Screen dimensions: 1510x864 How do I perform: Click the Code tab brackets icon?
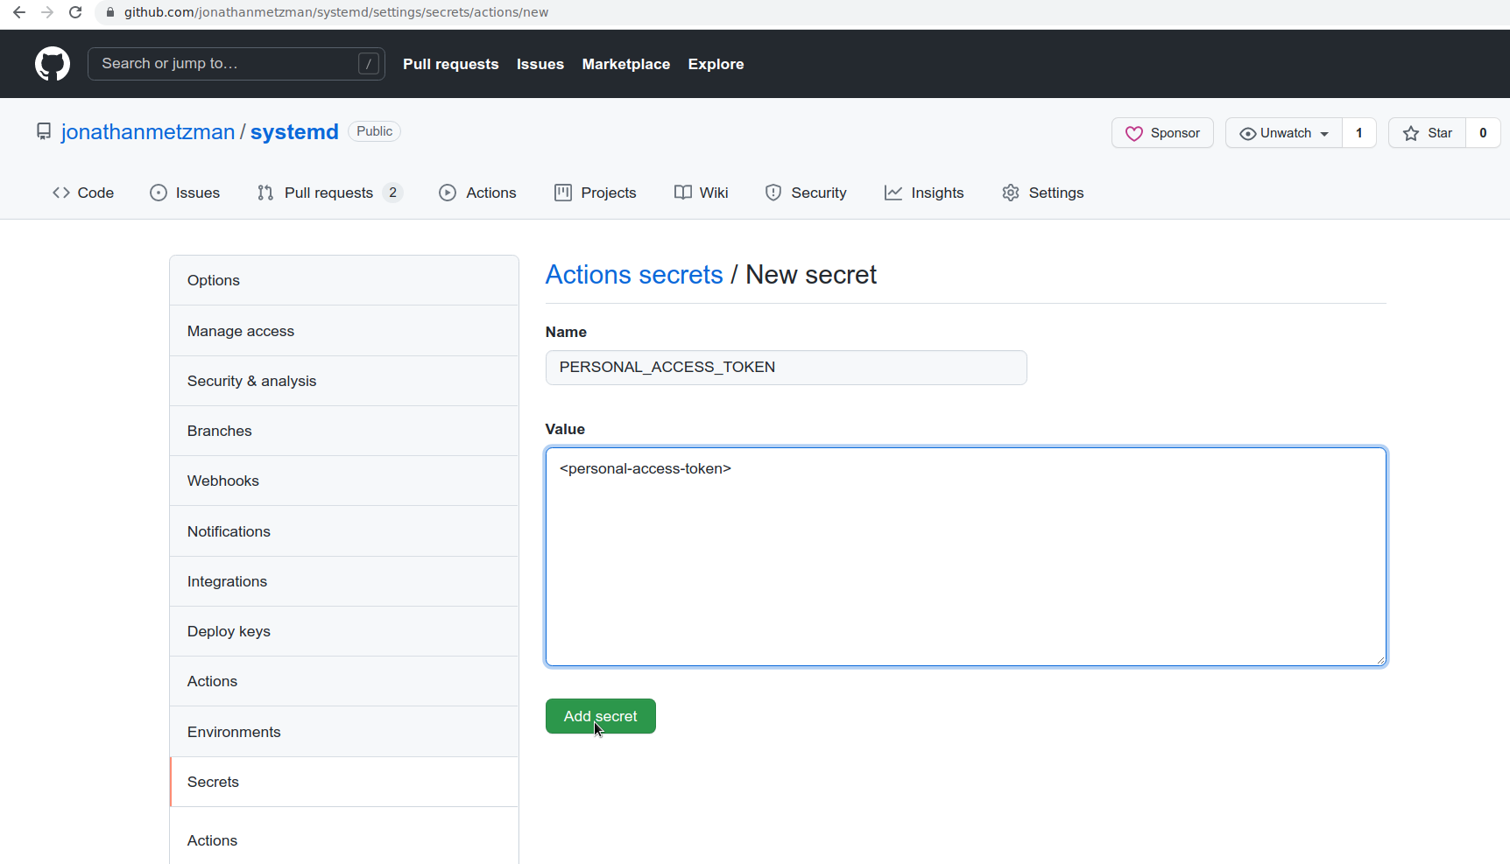point(61,193)
